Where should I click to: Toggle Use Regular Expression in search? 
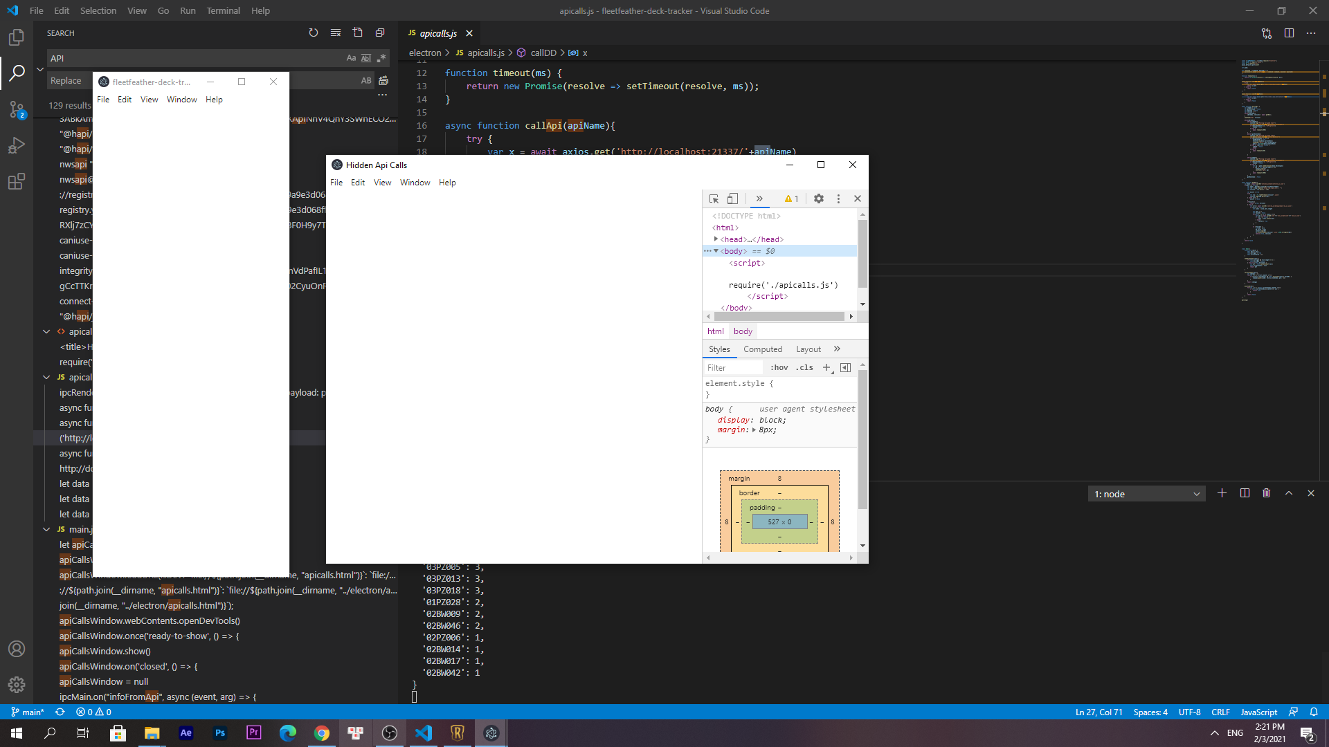[381, 58]
